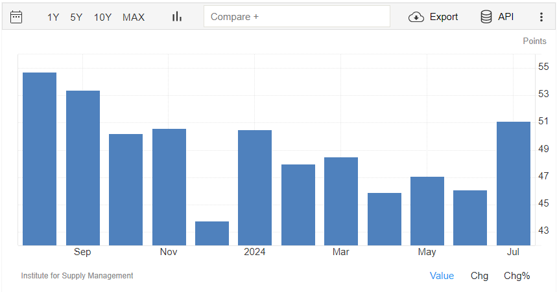Click the 47 axis label
Viewport: 557px width, 292px height.
543,176
